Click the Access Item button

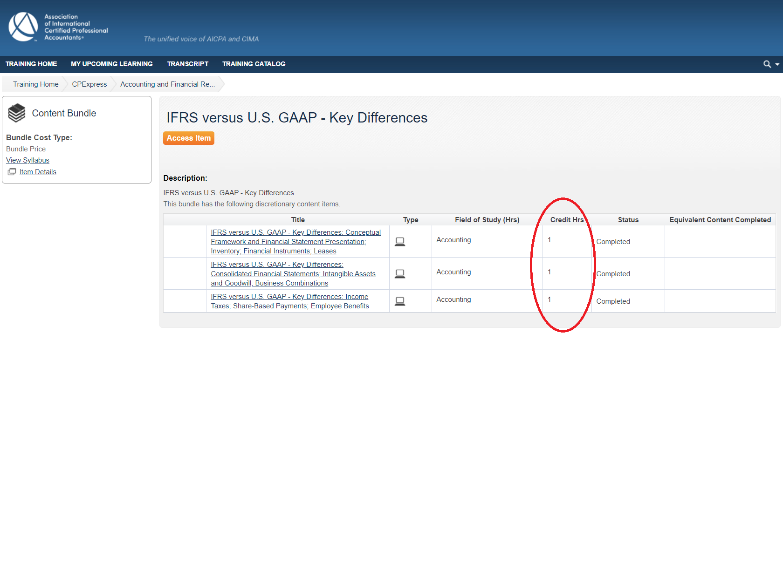pos(188,138)
